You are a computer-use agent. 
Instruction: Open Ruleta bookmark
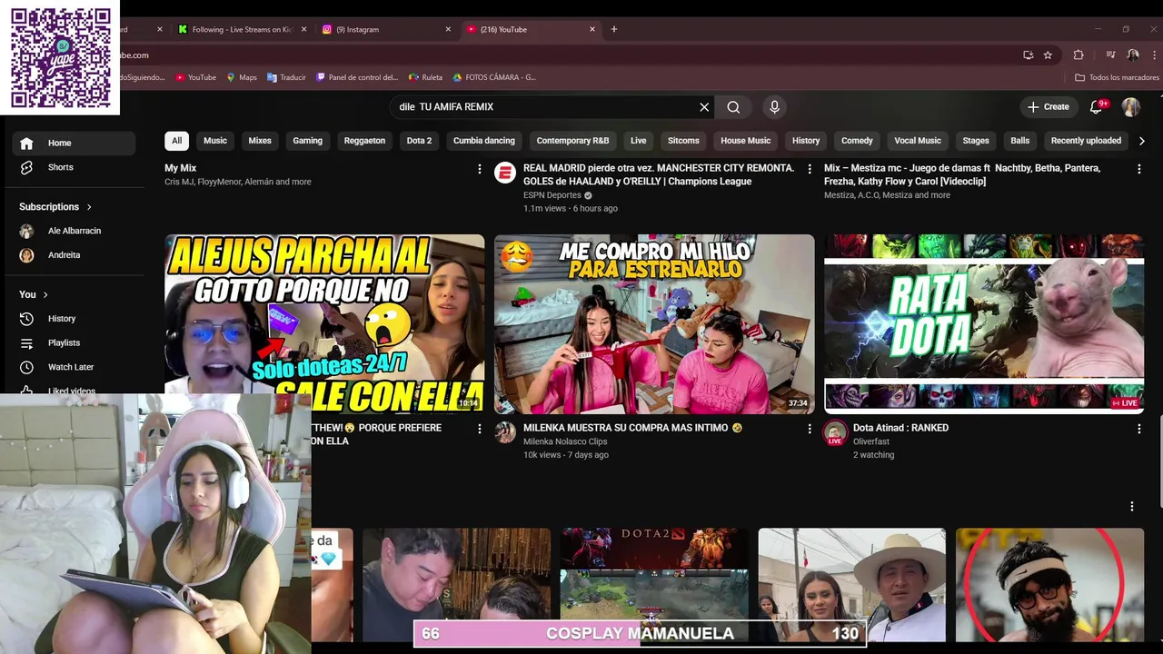click(x=426, y=77)
